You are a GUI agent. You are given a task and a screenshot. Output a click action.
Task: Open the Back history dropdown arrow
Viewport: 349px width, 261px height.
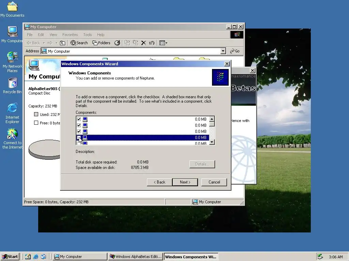click(44, 43)
